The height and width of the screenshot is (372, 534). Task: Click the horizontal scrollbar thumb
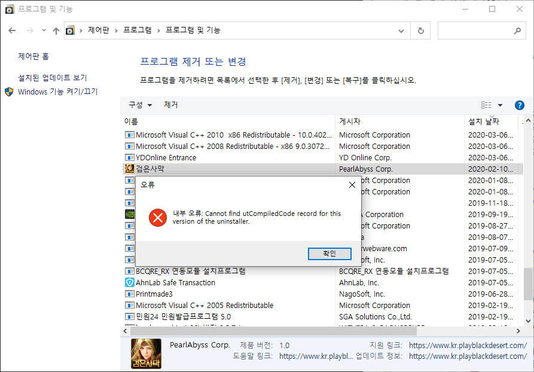[x=273, y=331]
